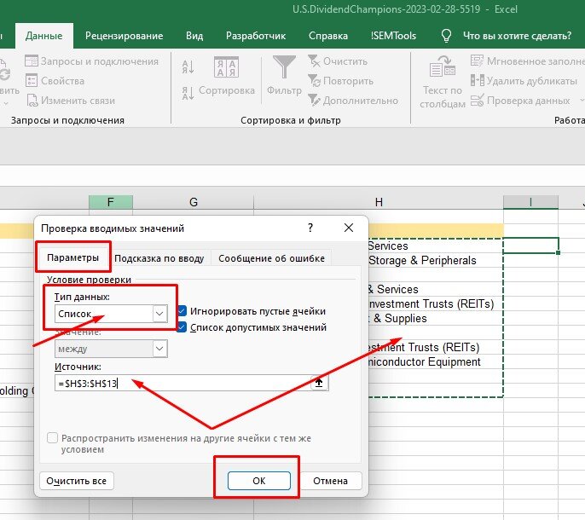The width and height of the screenshot is (585, 520).
Task: Click the selected cell in column I
Action: (531, 246)
